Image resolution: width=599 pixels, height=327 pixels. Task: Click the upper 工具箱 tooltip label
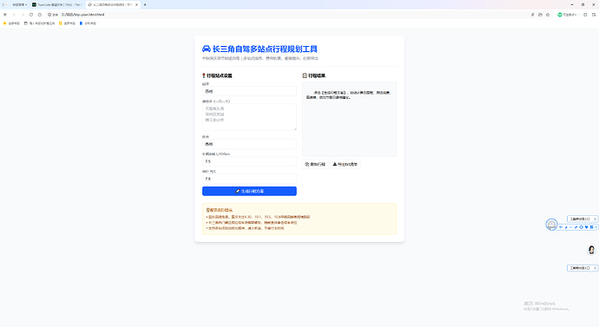580,219
